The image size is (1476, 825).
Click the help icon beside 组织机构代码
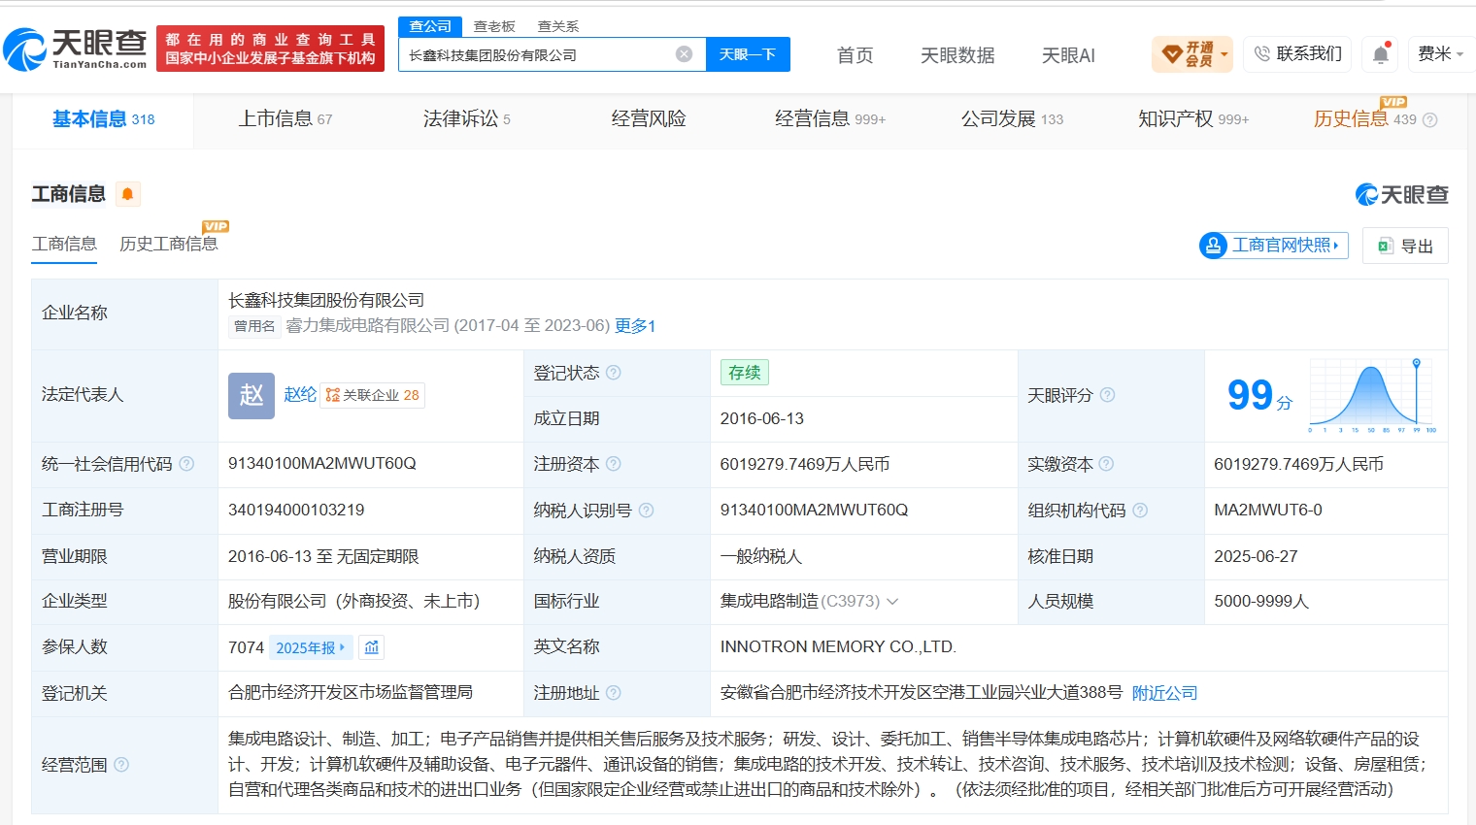coord(1140,511)
